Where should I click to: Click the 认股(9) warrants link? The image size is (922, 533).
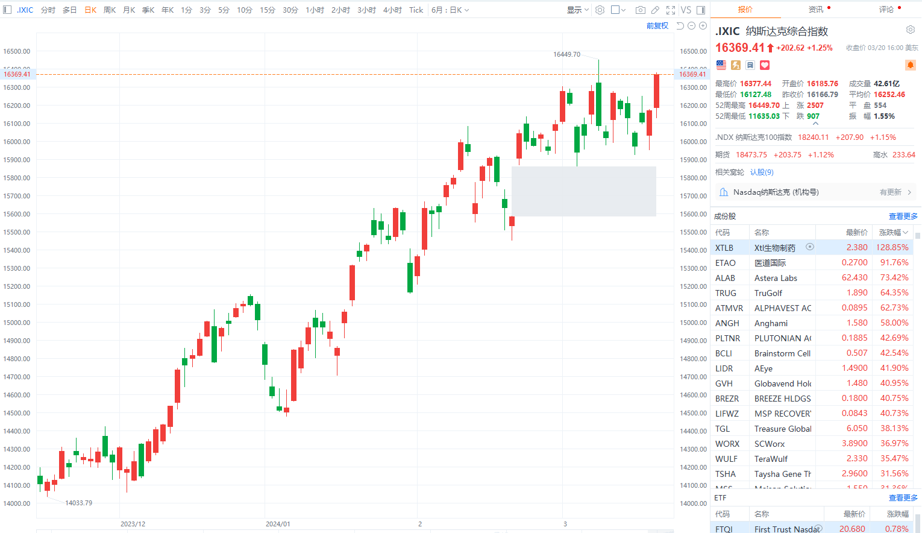pos(762,172)
